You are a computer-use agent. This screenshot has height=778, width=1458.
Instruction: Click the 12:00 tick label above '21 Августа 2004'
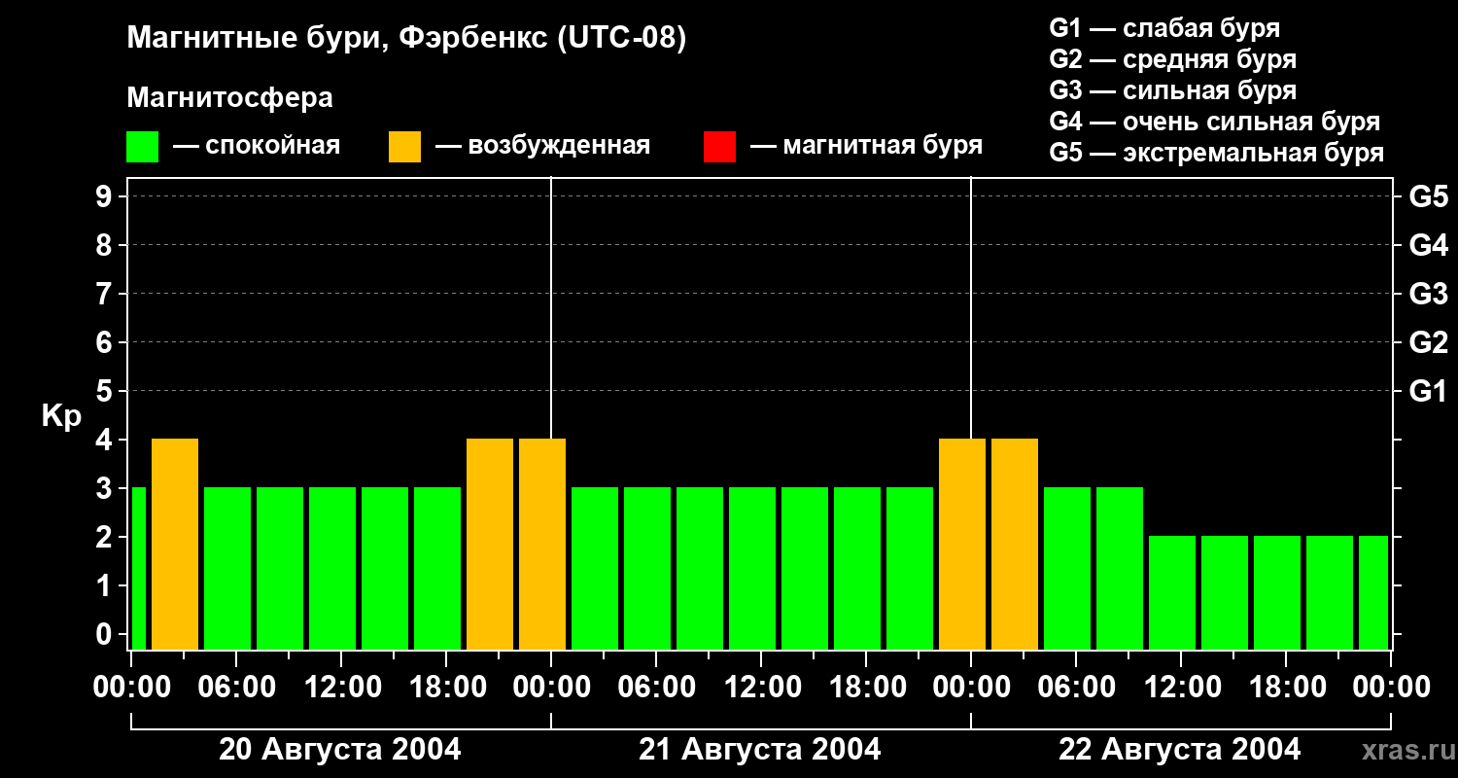[761, 688]
